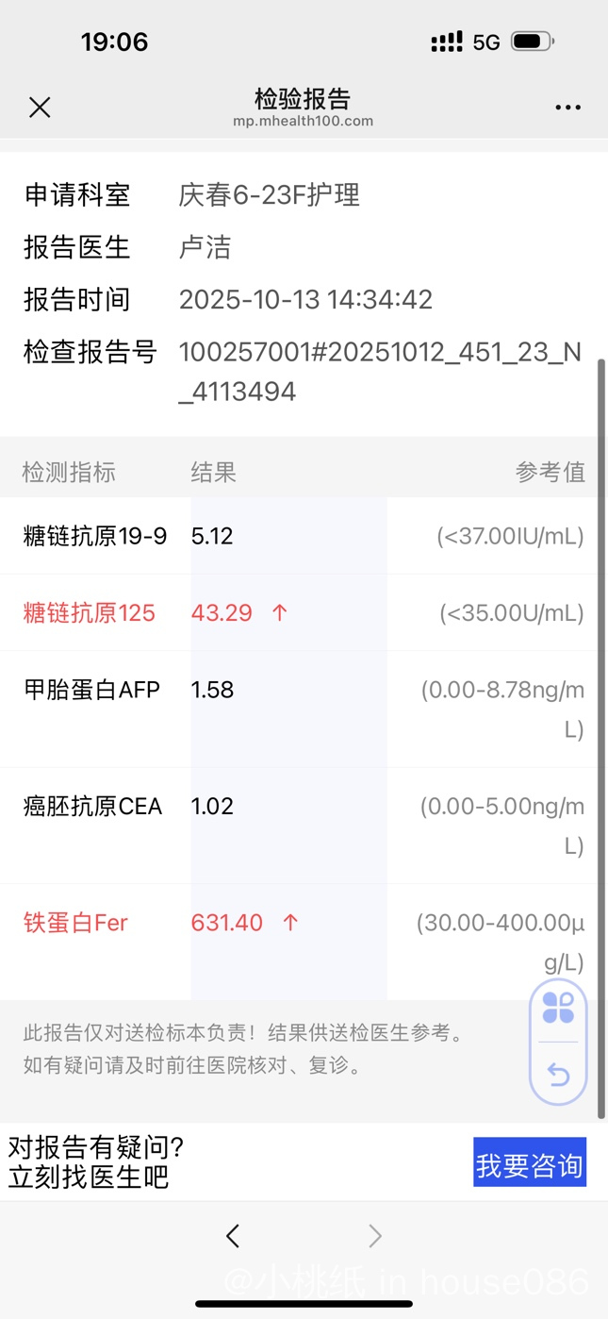Go back with the left chevron
Image resolution: width=608 pixels, height=1319 pixels.
pyautogui.click(x=233, y=1236)
